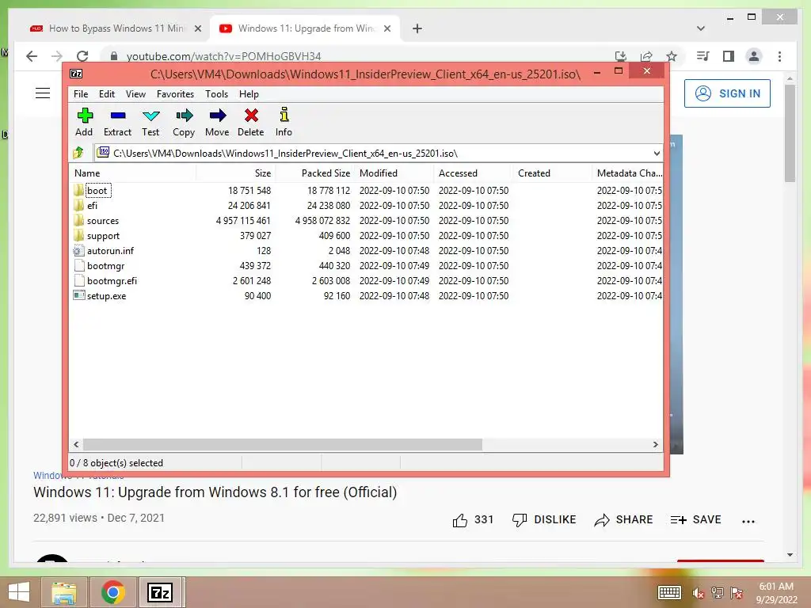Click the Add toolbar icon in 7-Zip

pyautogui.click(x=84, y=116)
